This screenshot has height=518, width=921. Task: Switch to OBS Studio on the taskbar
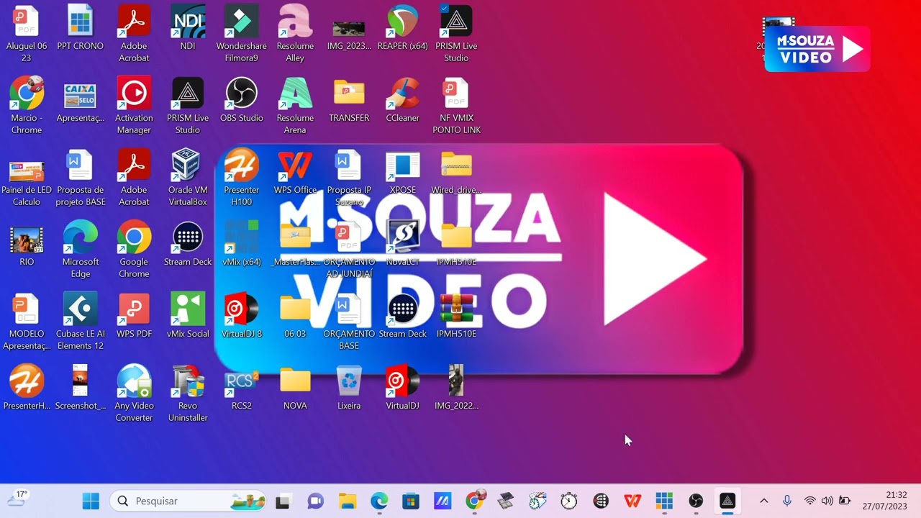[696, 501]
